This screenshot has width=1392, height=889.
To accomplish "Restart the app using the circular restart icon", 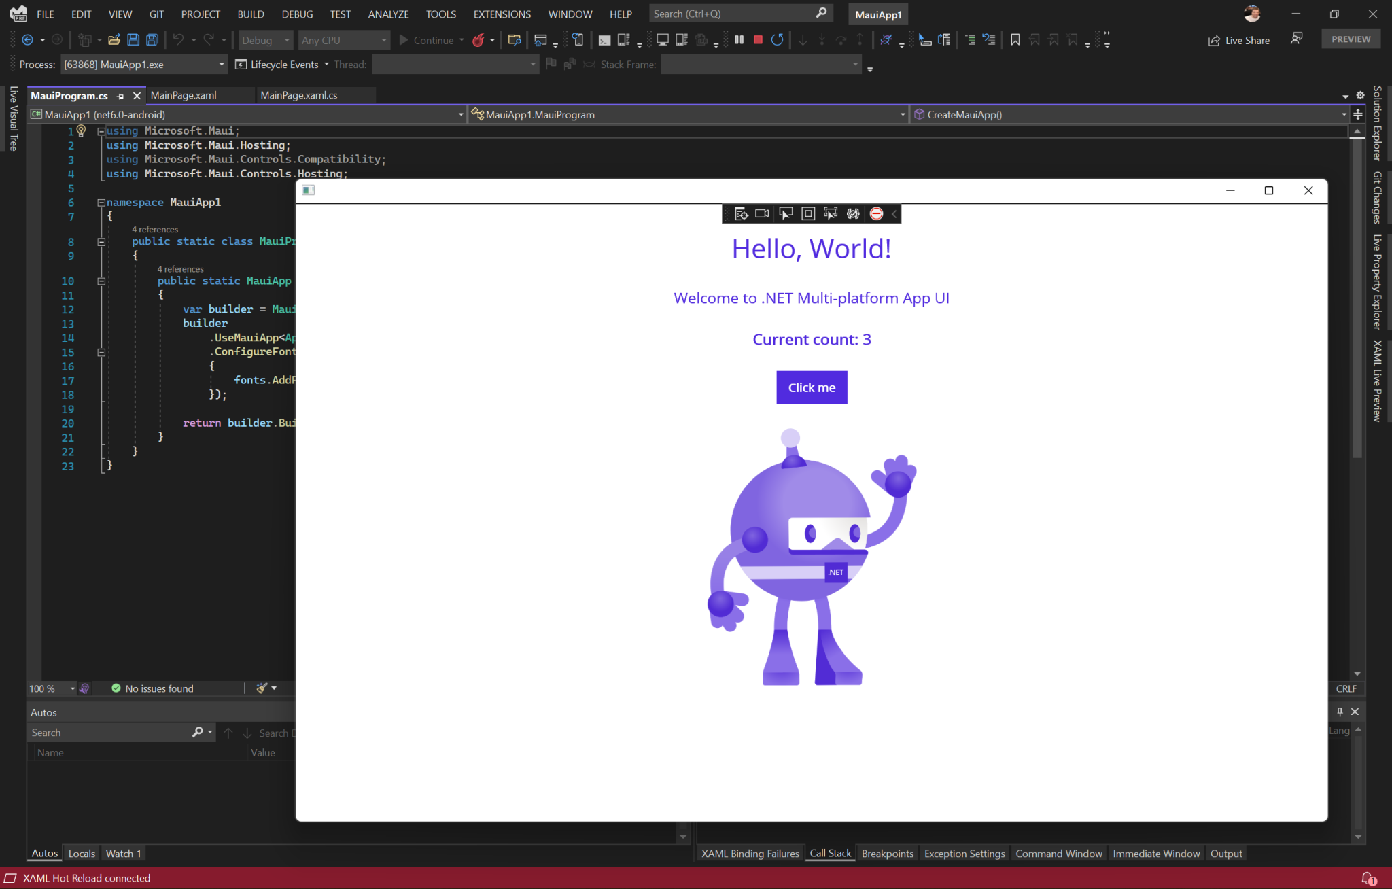I will [x=778, y=39].
